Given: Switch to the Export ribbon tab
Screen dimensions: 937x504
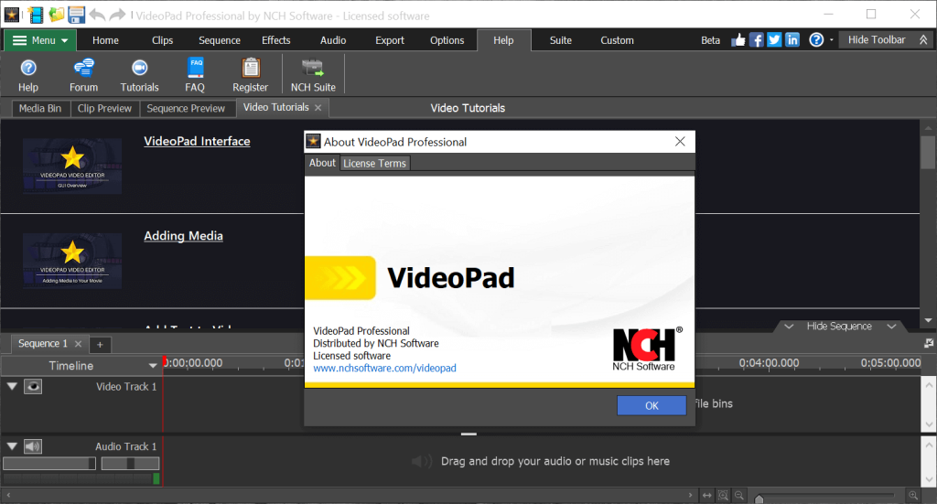Looking at the screenshot, I should [x=390, y=40].
